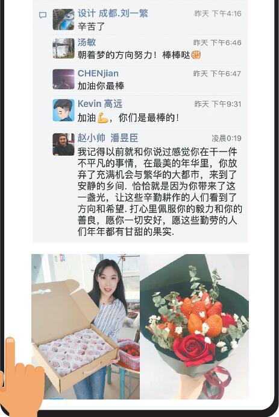
Task: Tap the 凌晨0:19 timestamp
Action: click(x=227, y=138)
